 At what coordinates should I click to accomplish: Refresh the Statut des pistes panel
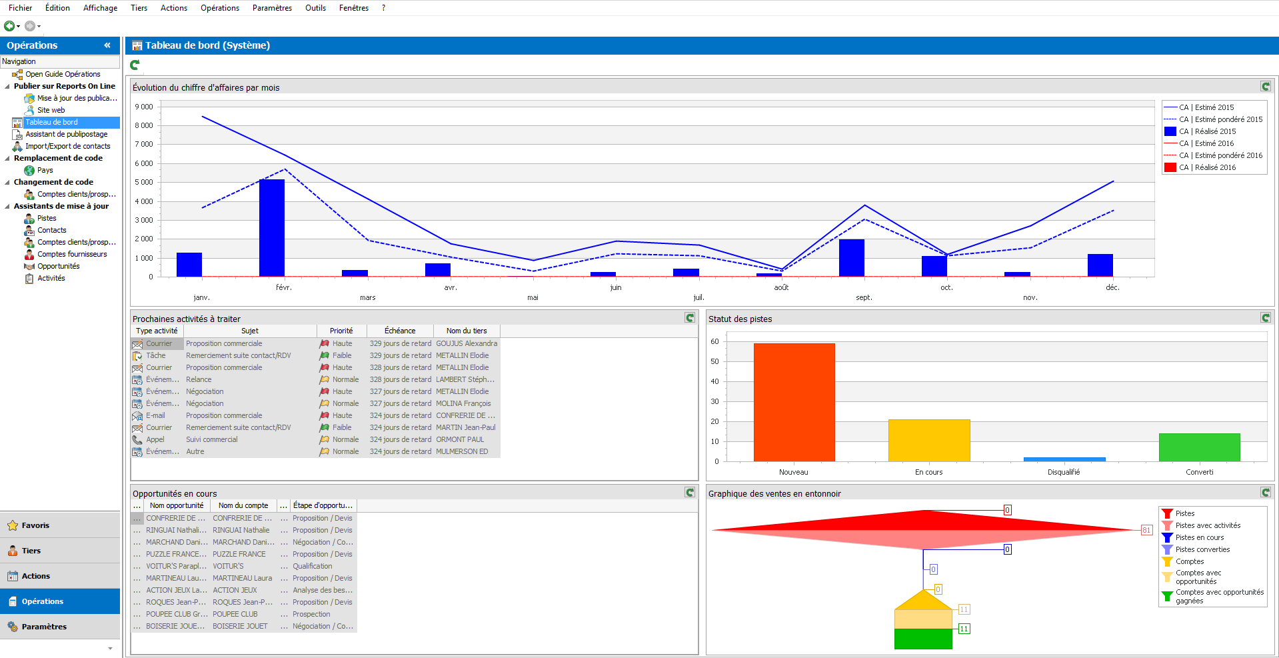1265,317
